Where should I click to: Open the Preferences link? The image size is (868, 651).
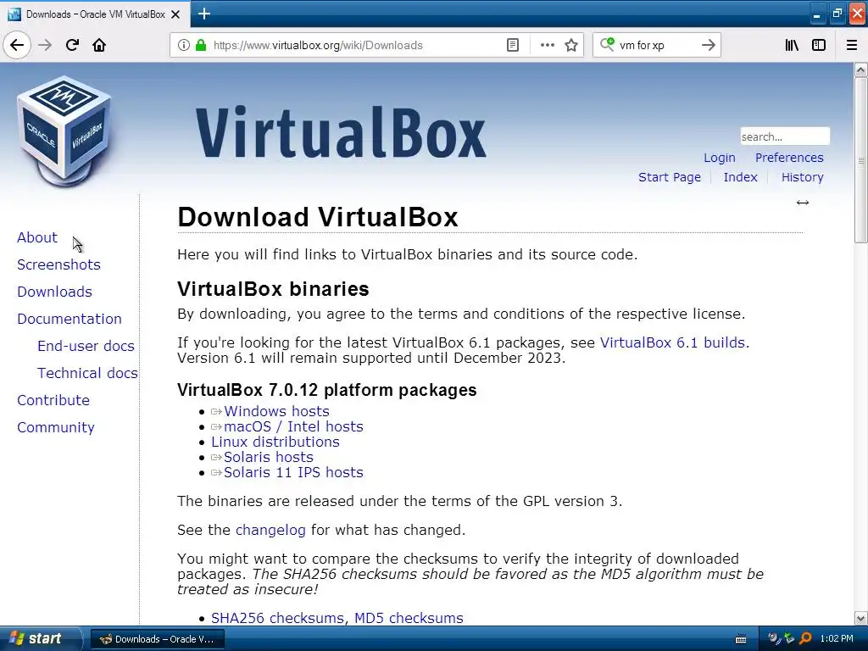tap(789, 158)
